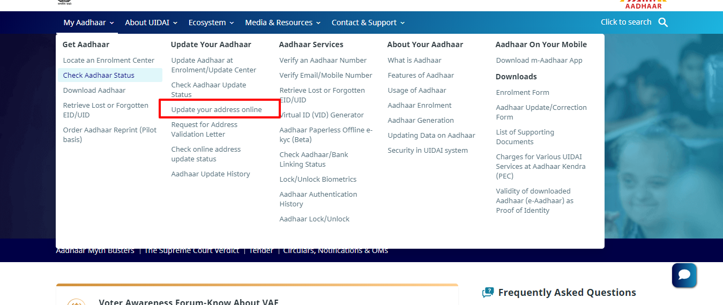The width and height of the screenshot is (723, 305).
Task: Select Aadhaar Lock/Unlock
Action: pyautogui.click(x=315, y=219)
